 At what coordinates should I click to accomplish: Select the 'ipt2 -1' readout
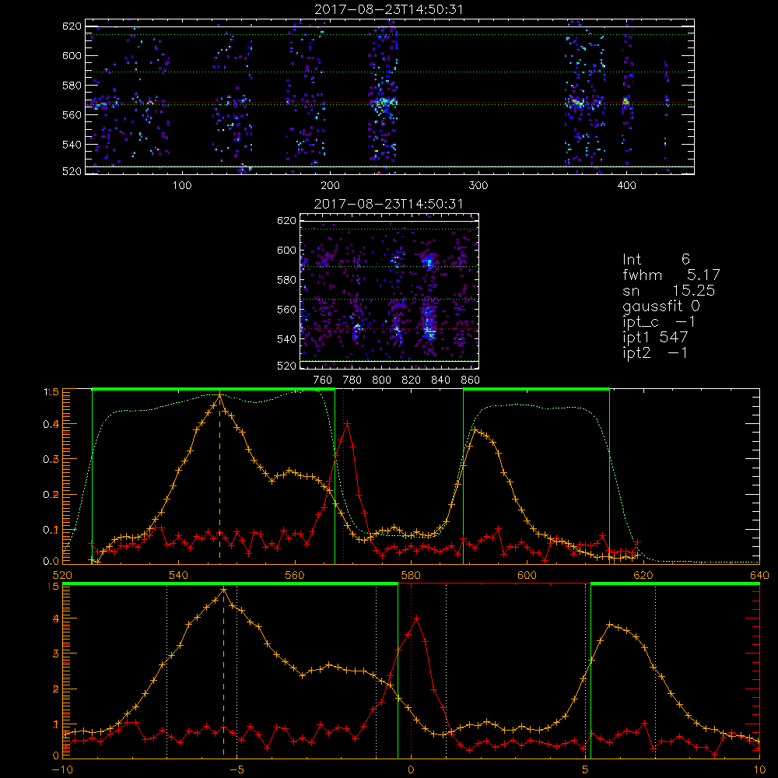click(x=655, y=352)
